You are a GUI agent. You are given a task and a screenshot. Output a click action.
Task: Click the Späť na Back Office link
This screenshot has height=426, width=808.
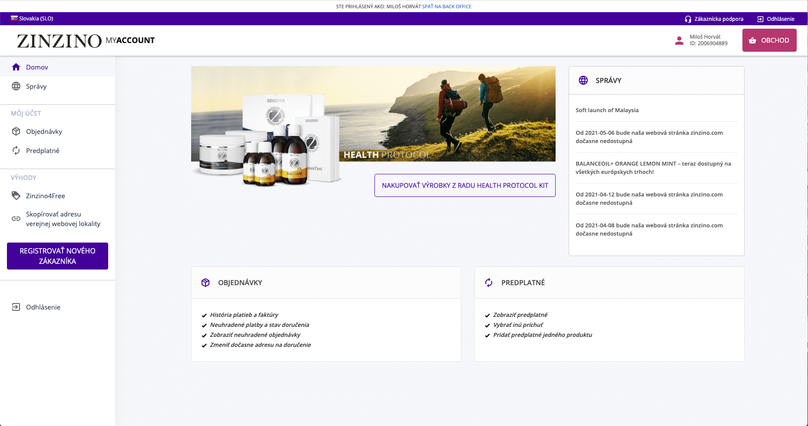[x=447, y=7]
